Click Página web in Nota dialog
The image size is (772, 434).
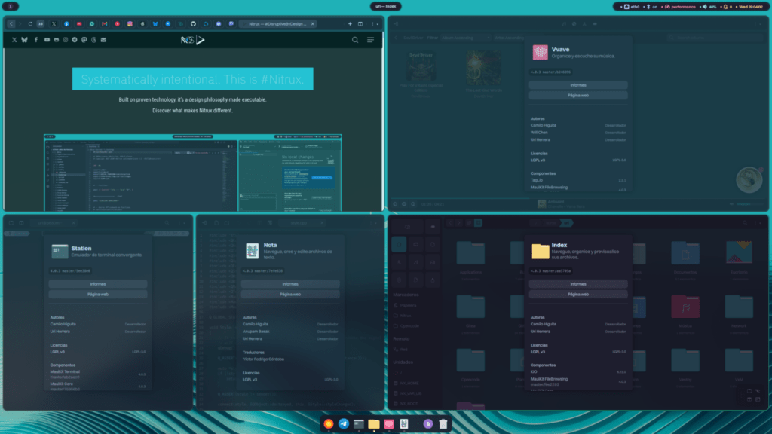pyautogui.click(x=290, y=295)
